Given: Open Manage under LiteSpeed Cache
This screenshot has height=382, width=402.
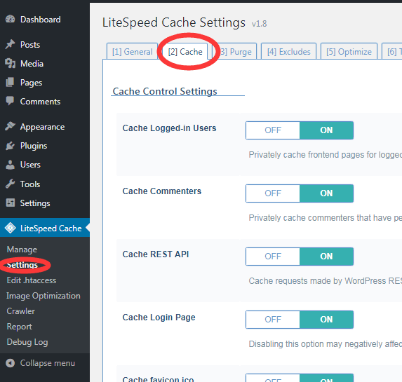Looking at the screenshot, I should pos(22,250).
